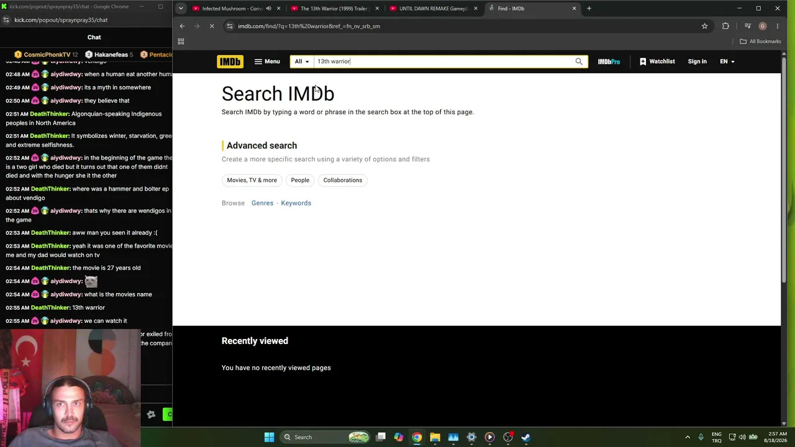Launch Copilot from the taskbar

tap(399, 437)
